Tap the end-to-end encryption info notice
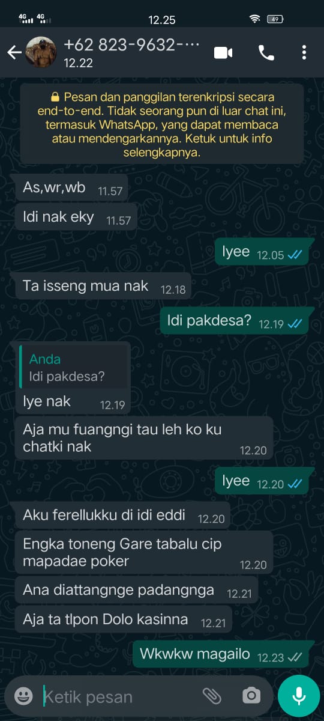The height and width of the screenshot is (721, 324). point(161,124)
